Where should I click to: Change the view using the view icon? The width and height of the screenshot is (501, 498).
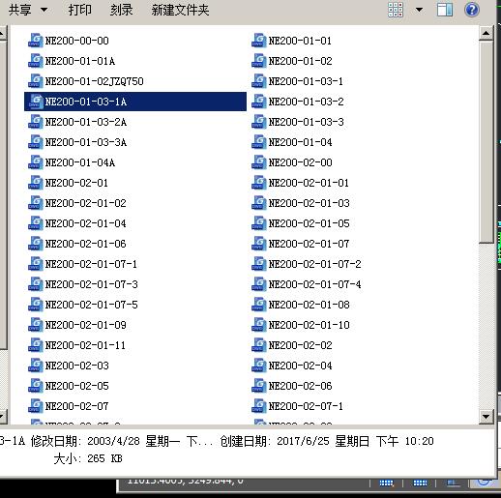pyautogui.click(x=396, y=10)
